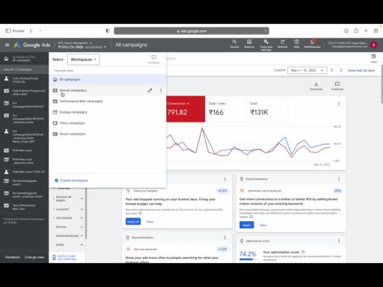Select All campaigns workspace

click(108, 80)
